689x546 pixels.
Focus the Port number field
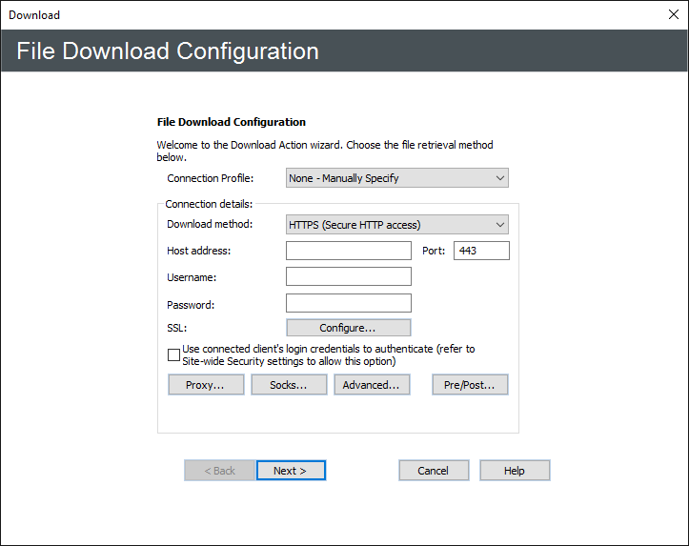[481, 251]
